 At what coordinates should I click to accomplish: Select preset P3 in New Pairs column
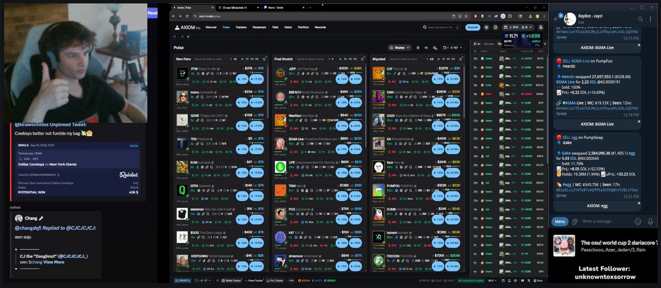point(257,59)
